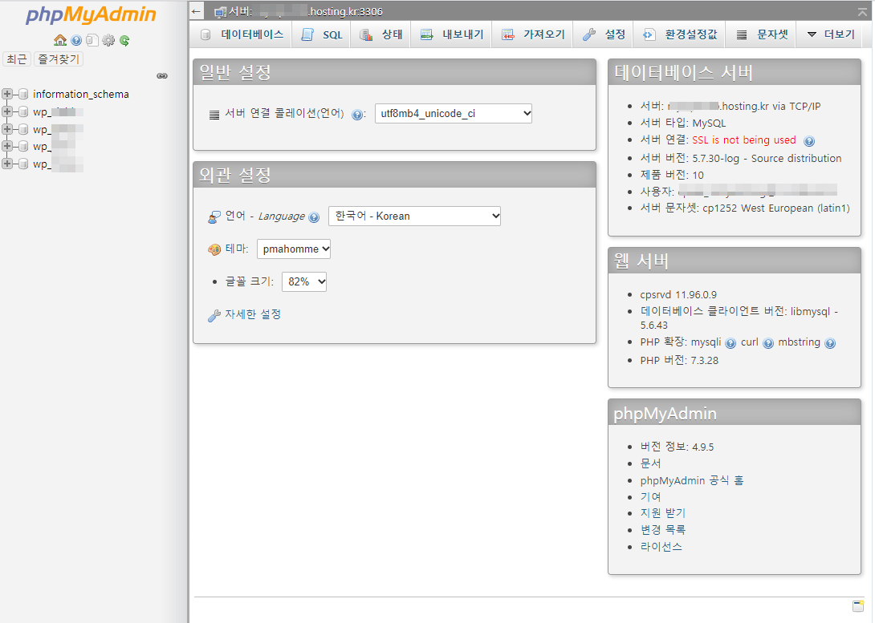Click the 즐겨찾기 favorites button
875x623 pixels.
59,59
